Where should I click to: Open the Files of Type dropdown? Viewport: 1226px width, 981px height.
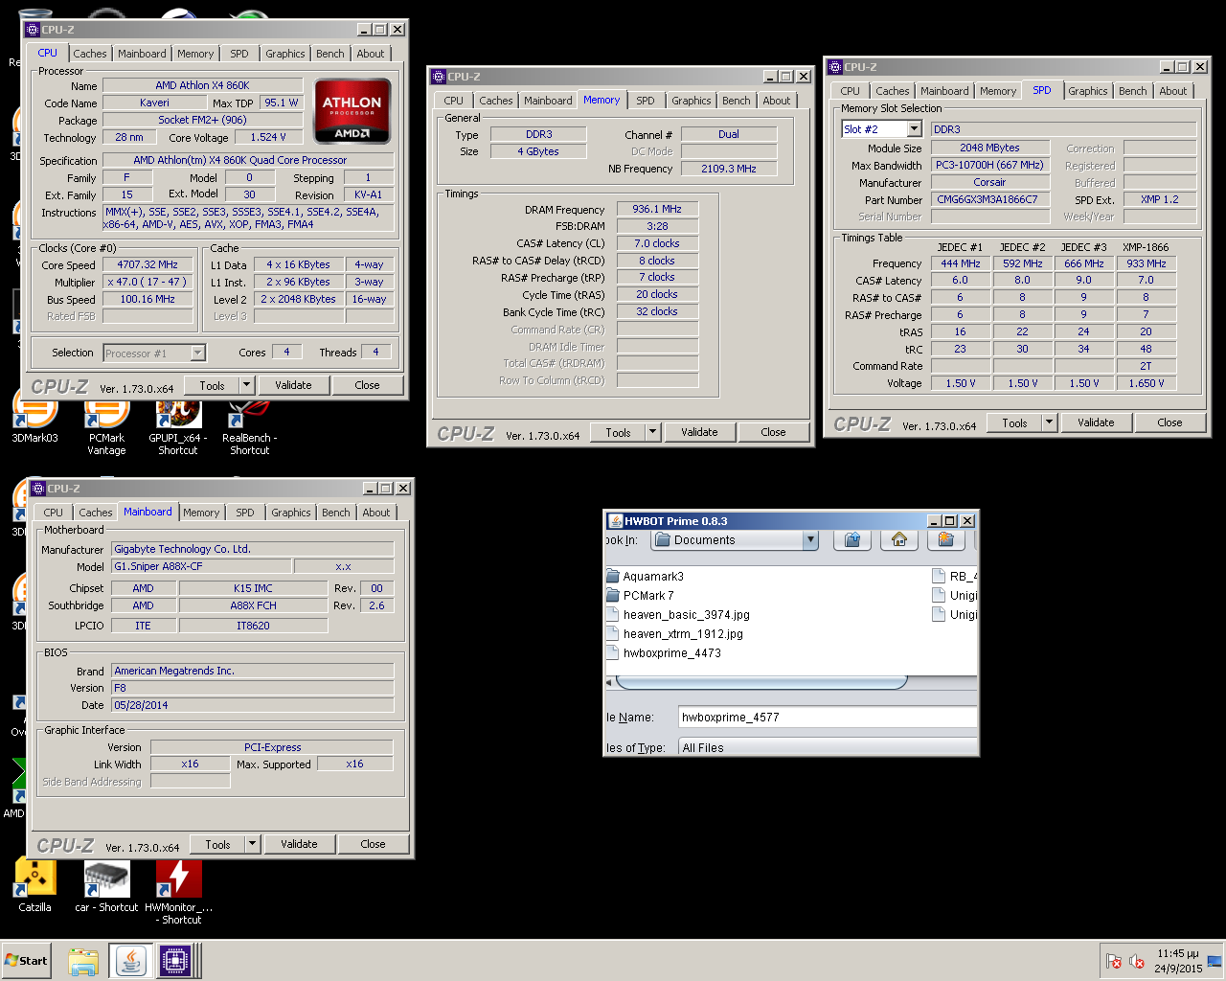(828, 747)
